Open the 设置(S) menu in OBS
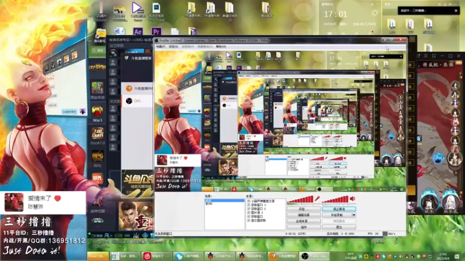The height and width of the screenshot is (261, 465). pyautogui.click(x=173, y=46)
